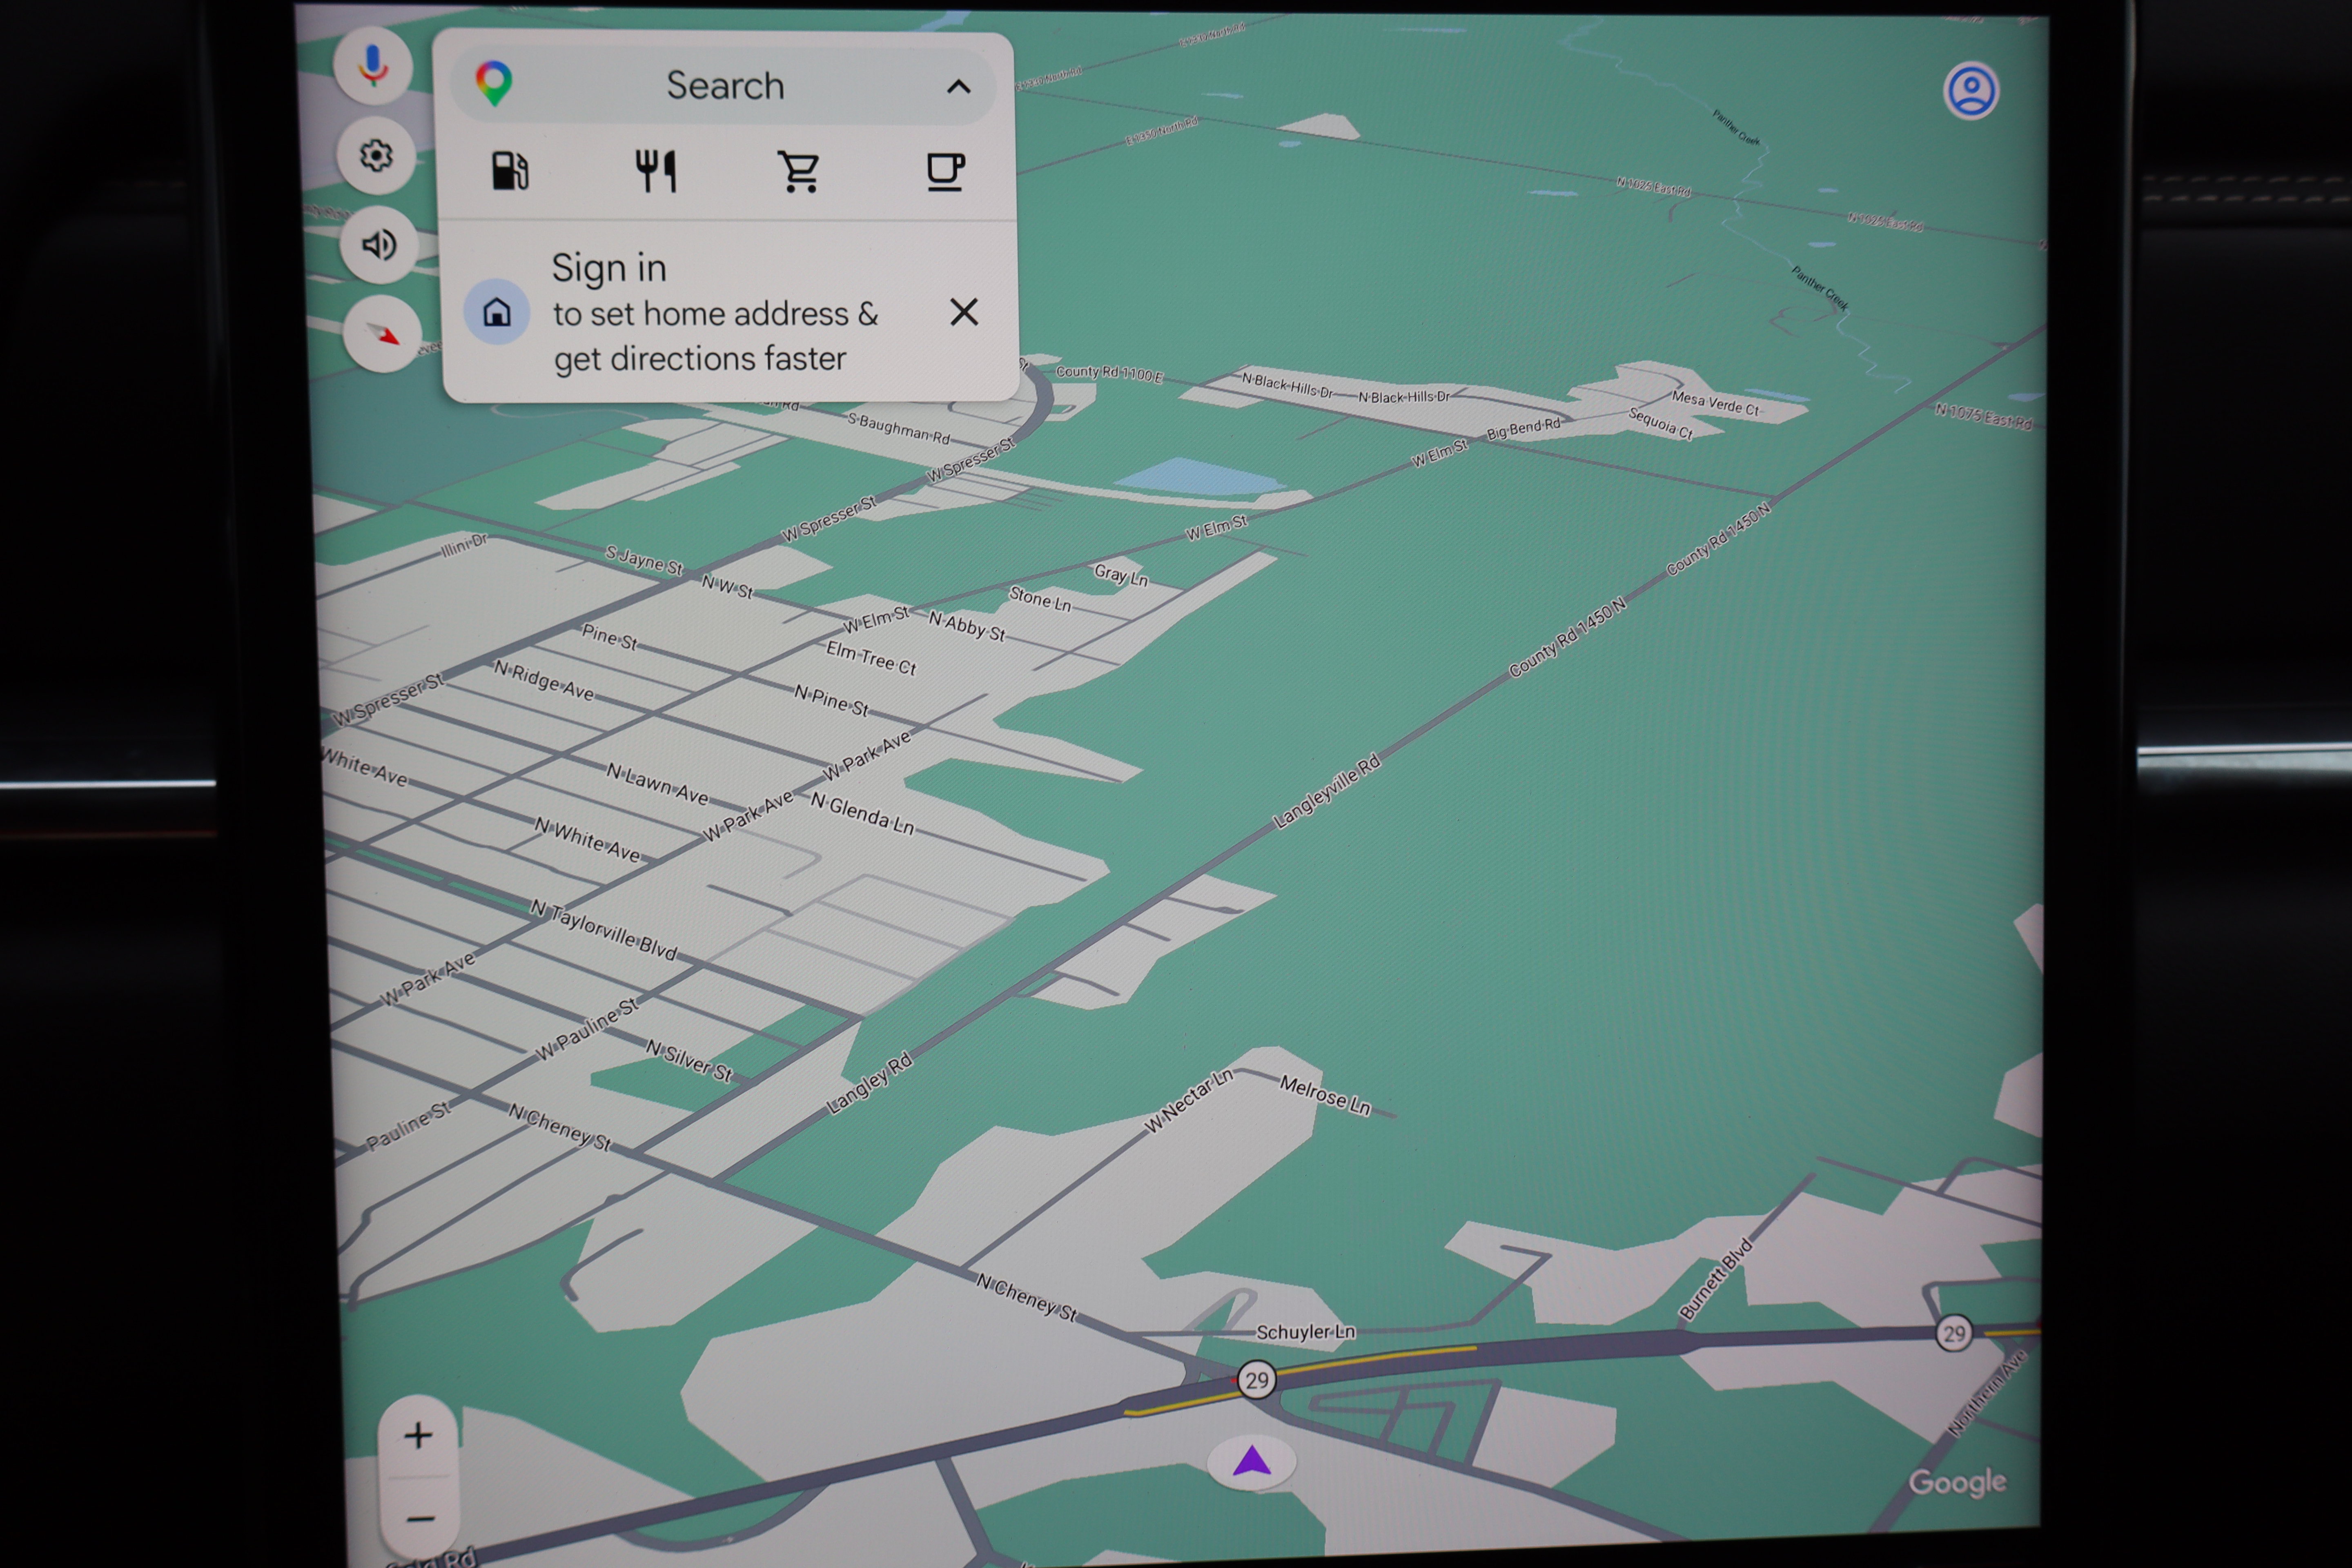This screenshot has width=2352, height=1568.
Task: Find coffee shops with the cup icon
Action: click(x=945, y=172)
